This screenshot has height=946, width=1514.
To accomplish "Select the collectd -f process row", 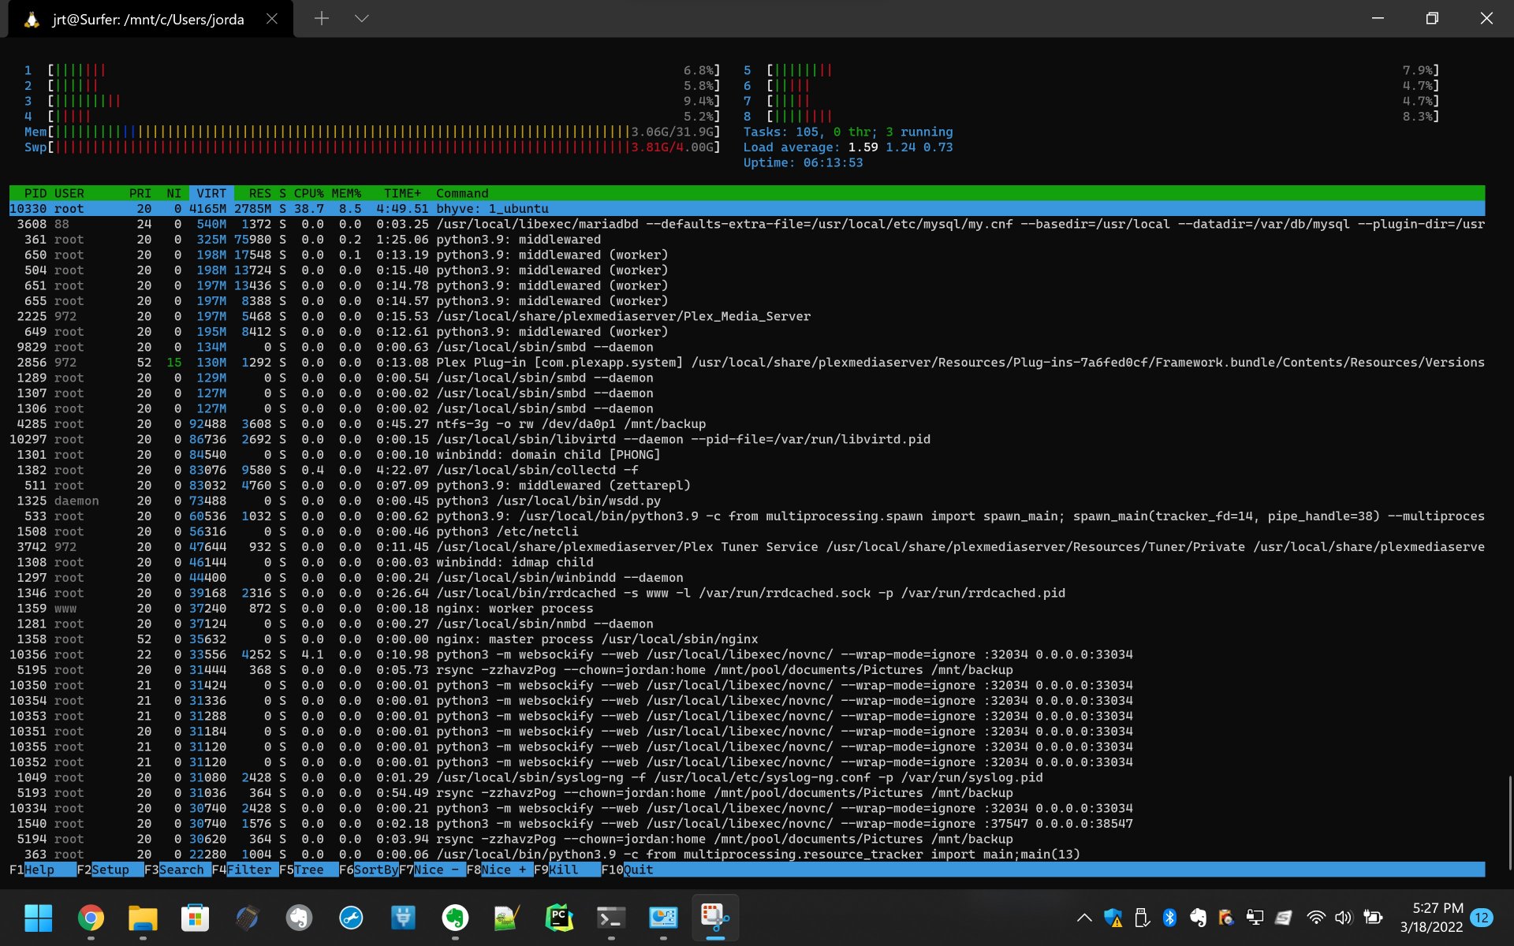I will tap(747, 470).
